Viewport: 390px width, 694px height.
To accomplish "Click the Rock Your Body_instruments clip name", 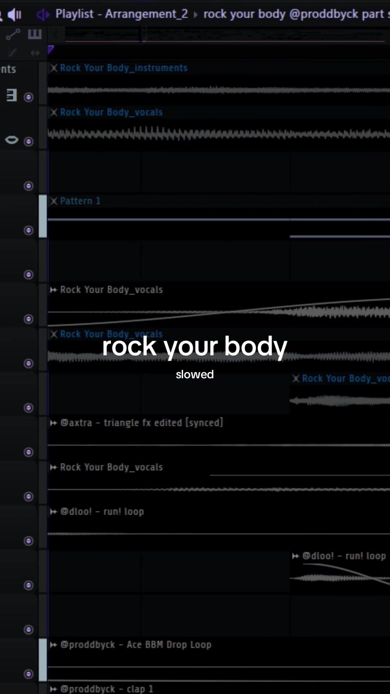I will 123,68.
